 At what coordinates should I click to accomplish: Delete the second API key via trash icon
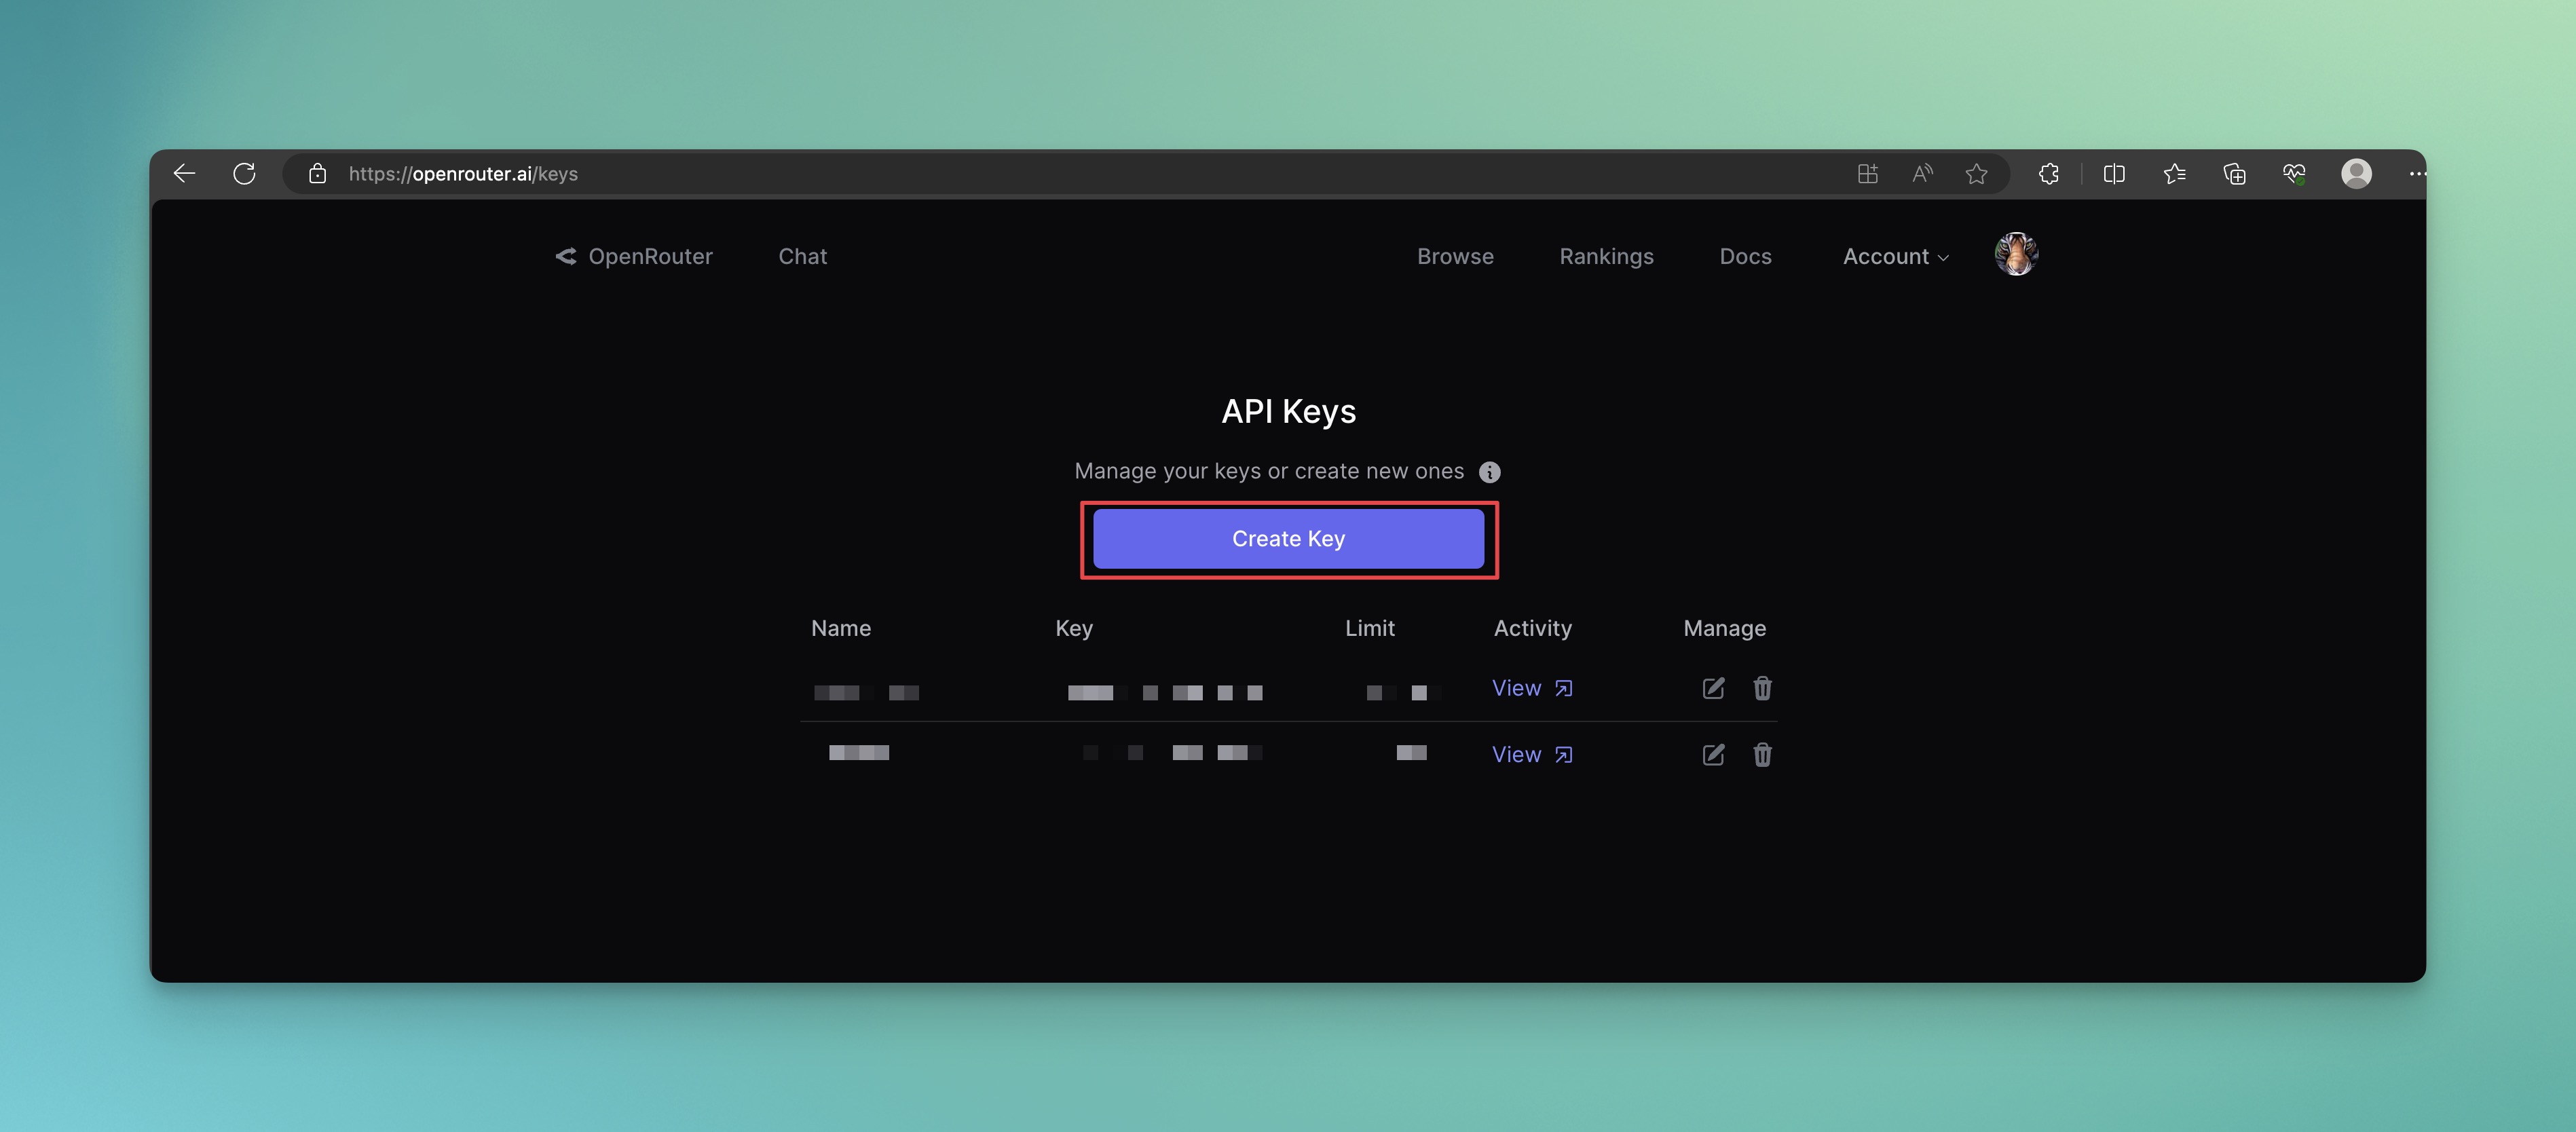pos(1762,755)
